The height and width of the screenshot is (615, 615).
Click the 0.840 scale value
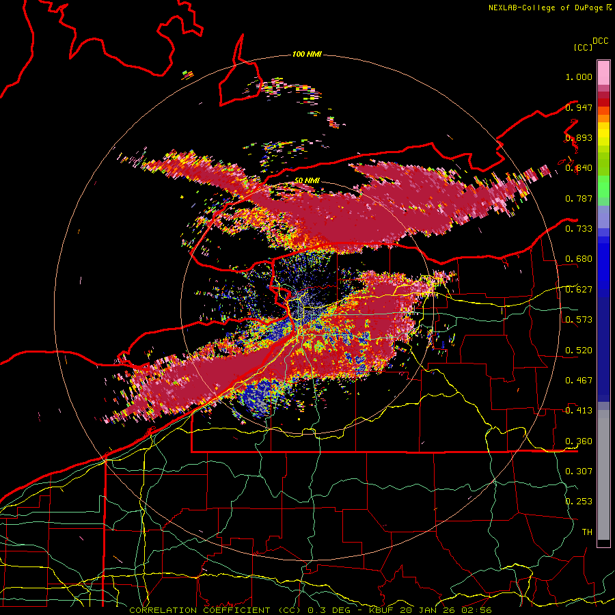tap(579, 168)
